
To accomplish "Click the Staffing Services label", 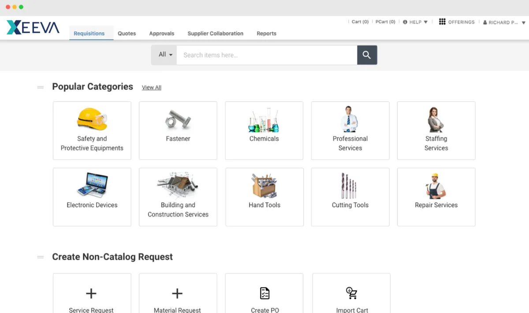I will (x=436, y=144).
